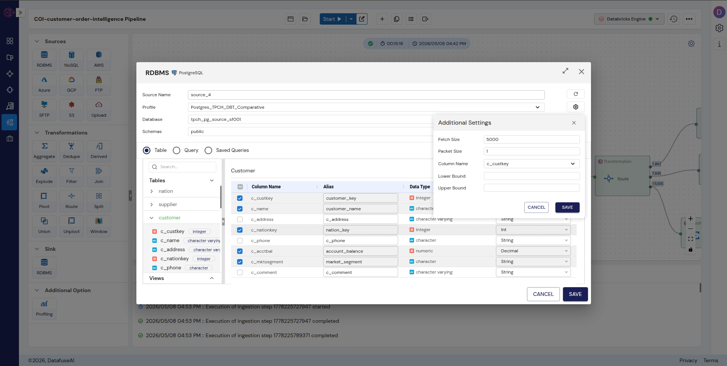
Task: Save the RDBMS source dialog
Action: point(575,294)
